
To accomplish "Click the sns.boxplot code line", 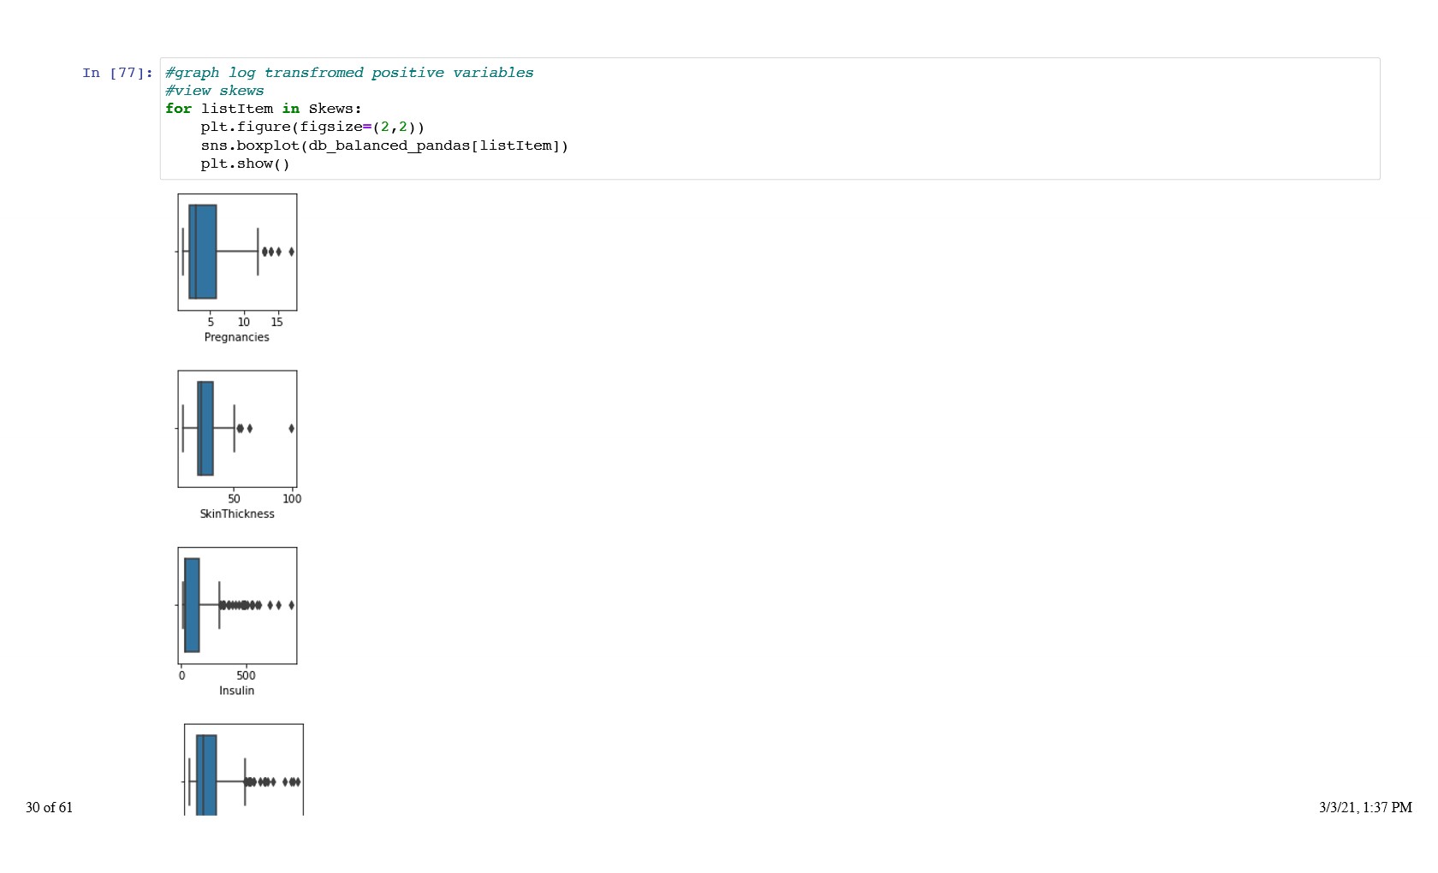I will pos(384,145).
